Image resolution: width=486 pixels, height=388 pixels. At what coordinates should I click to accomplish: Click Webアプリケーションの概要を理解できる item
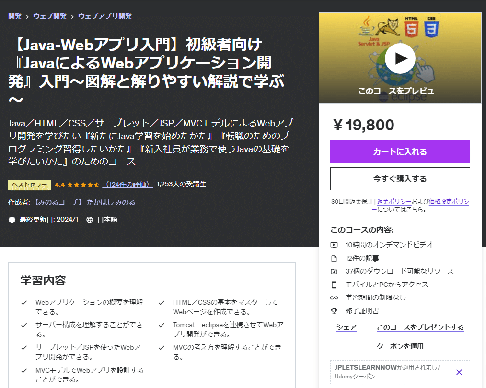(89, 307)
